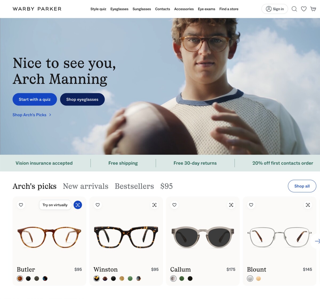
Task: Launch virtual try-on for Blount frames
Action: tap(308, 205)
